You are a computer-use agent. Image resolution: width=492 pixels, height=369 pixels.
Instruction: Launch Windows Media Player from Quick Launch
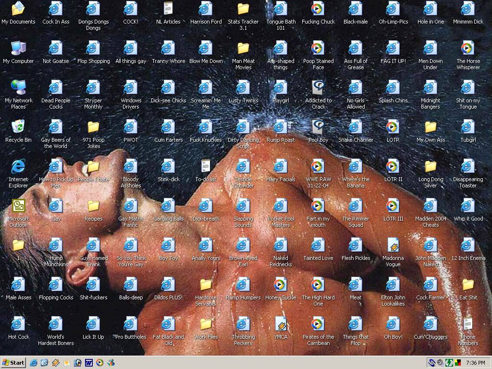[100, 363]
